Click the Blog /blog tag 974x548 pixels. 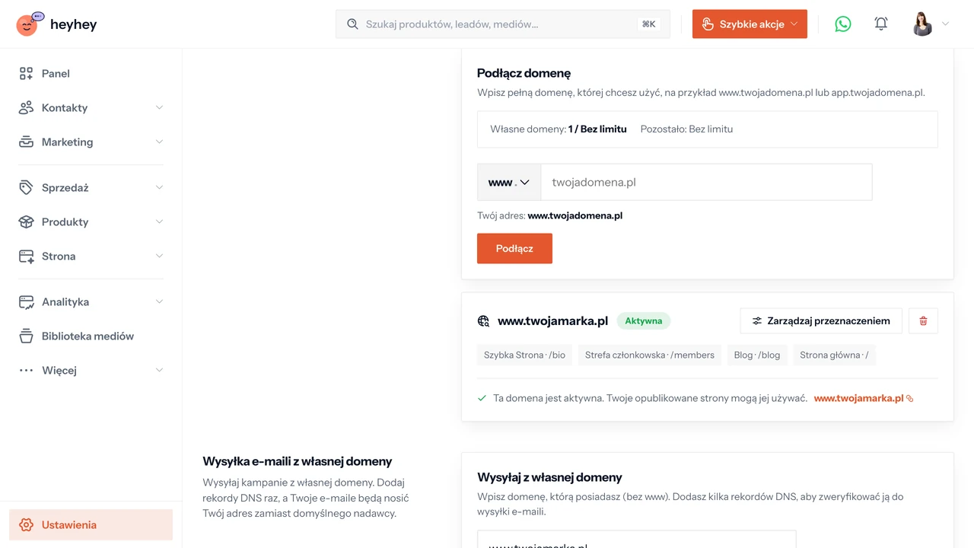[x=757, y=355]
